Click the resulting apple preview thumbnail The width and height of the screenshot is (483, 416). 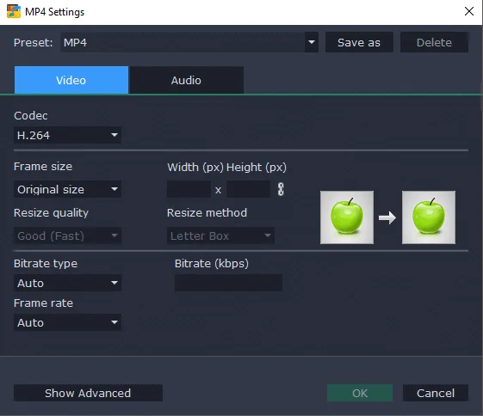[x=429, y=217]
